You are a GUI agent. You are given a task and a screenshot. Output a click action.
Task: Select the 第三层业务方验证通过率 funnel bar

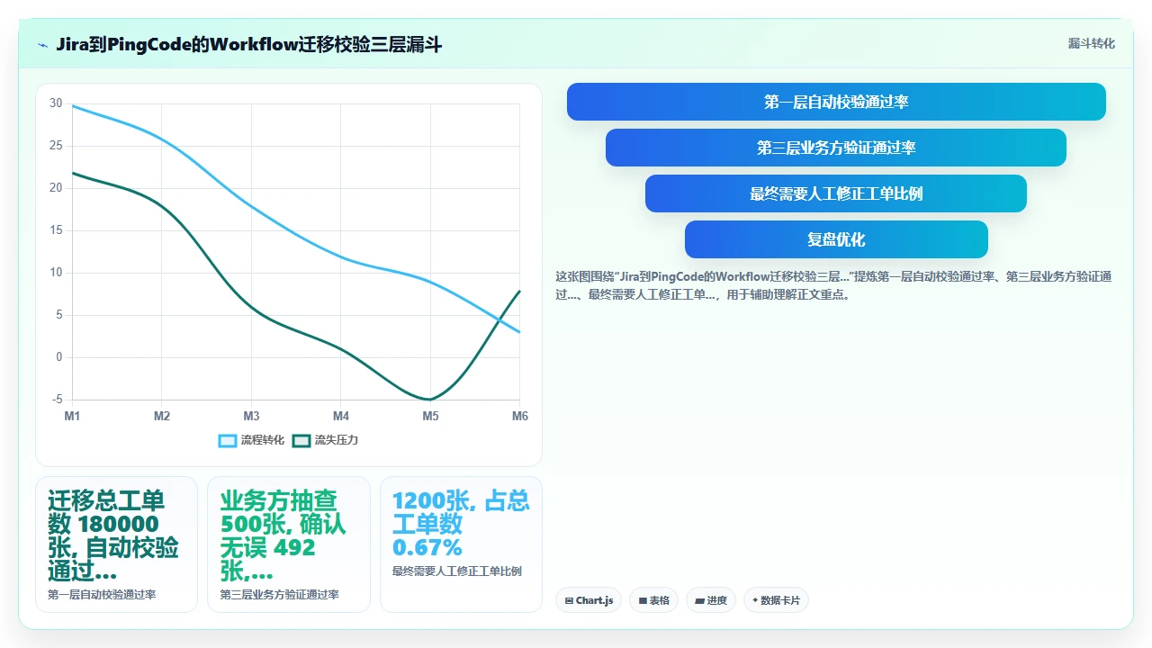tap(836, 148)
